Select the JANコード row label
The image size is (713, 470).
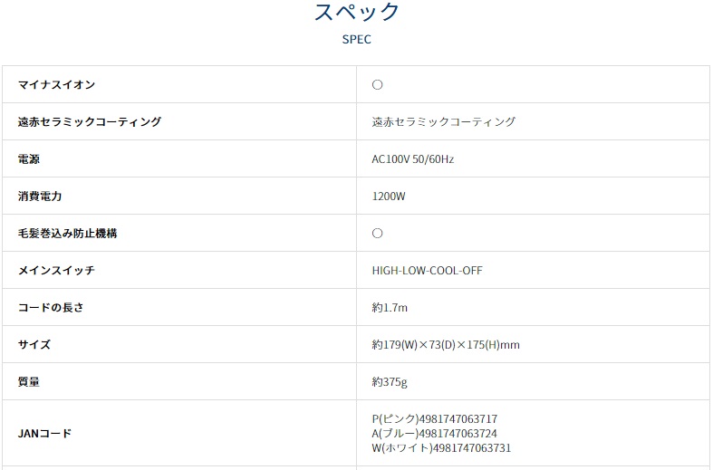(44, 433)
